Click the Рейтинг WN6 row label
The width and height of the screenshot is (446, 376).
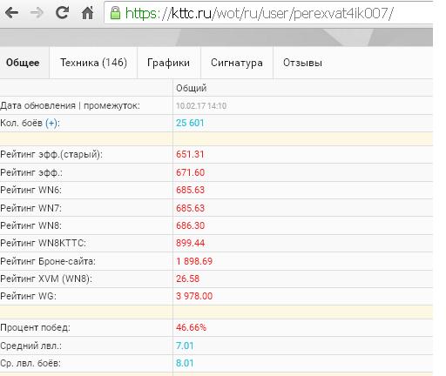(x=30, y=190)
